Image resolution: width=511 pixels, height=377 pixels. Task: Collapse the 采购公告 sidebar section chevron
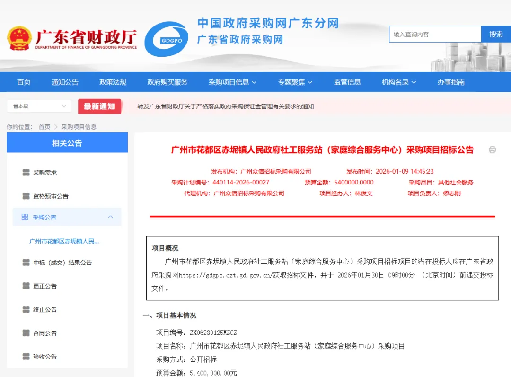click(110, 217)
